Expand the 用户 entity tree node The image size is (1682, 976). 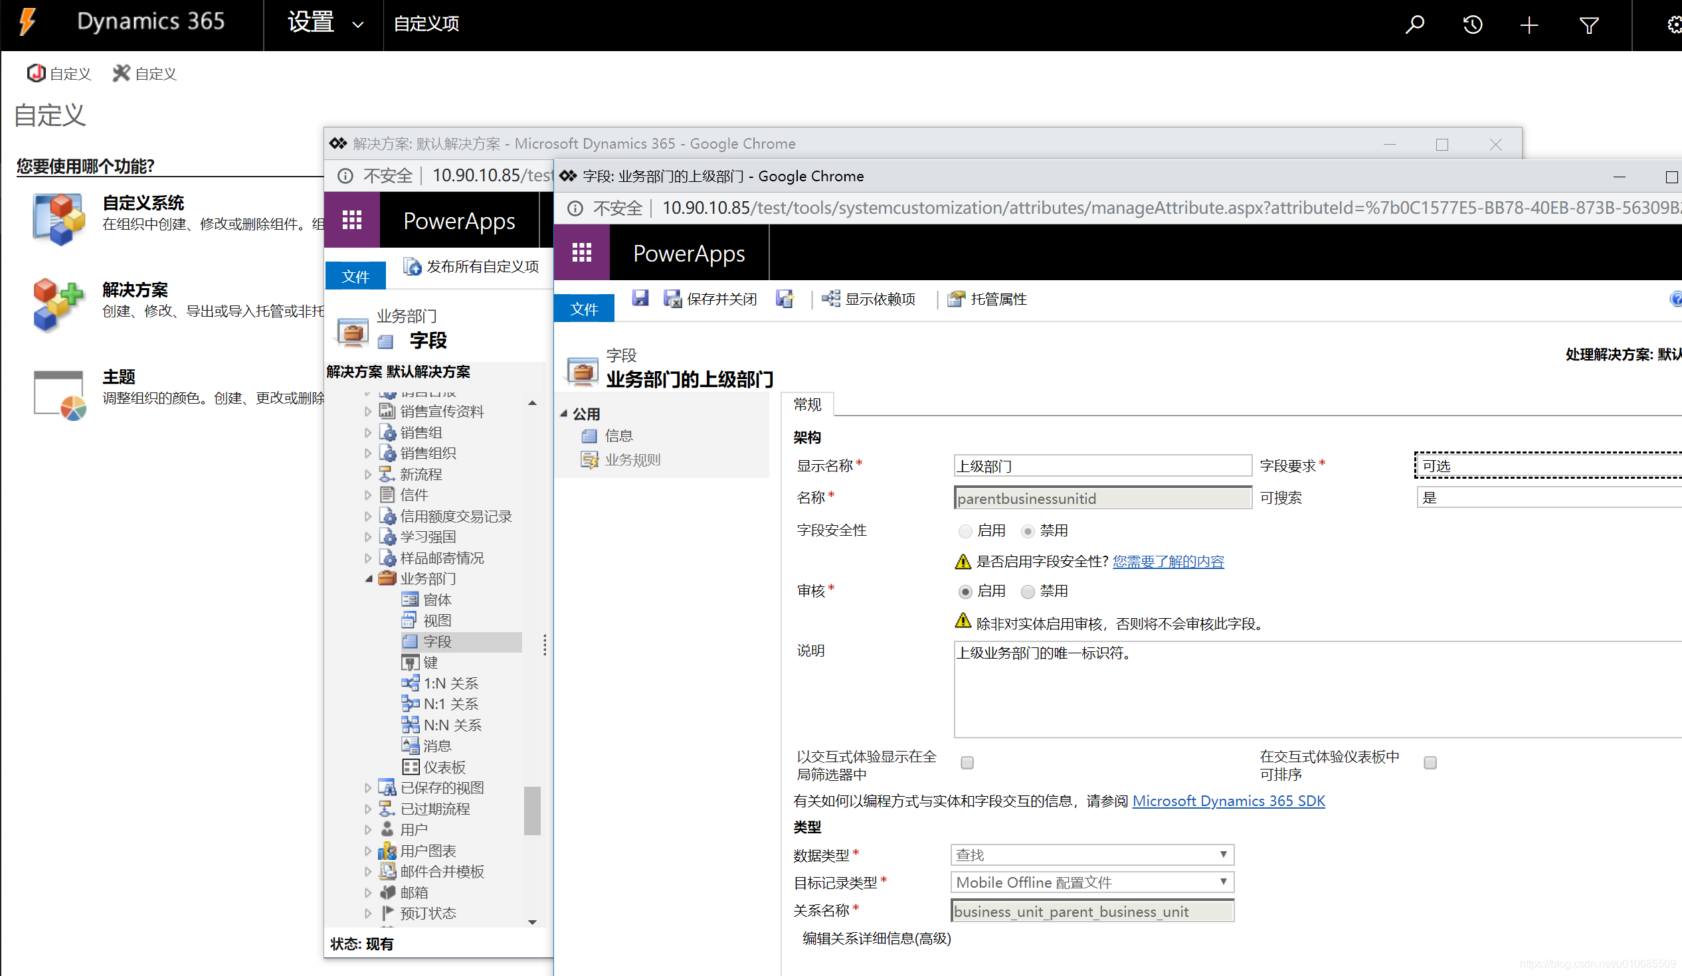(368, 829)
